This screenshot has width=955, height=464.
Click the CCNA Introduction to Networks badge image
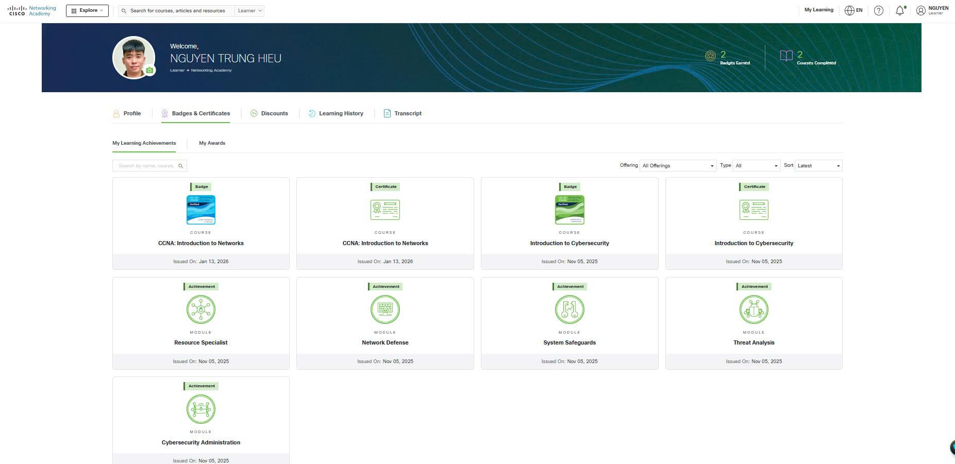[201, 210]
